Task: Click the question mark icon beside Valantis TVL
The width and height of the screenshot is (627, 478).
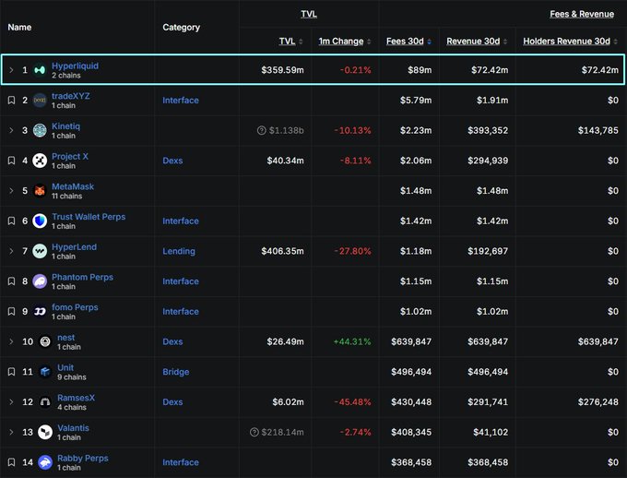Action: coord(254,432)
